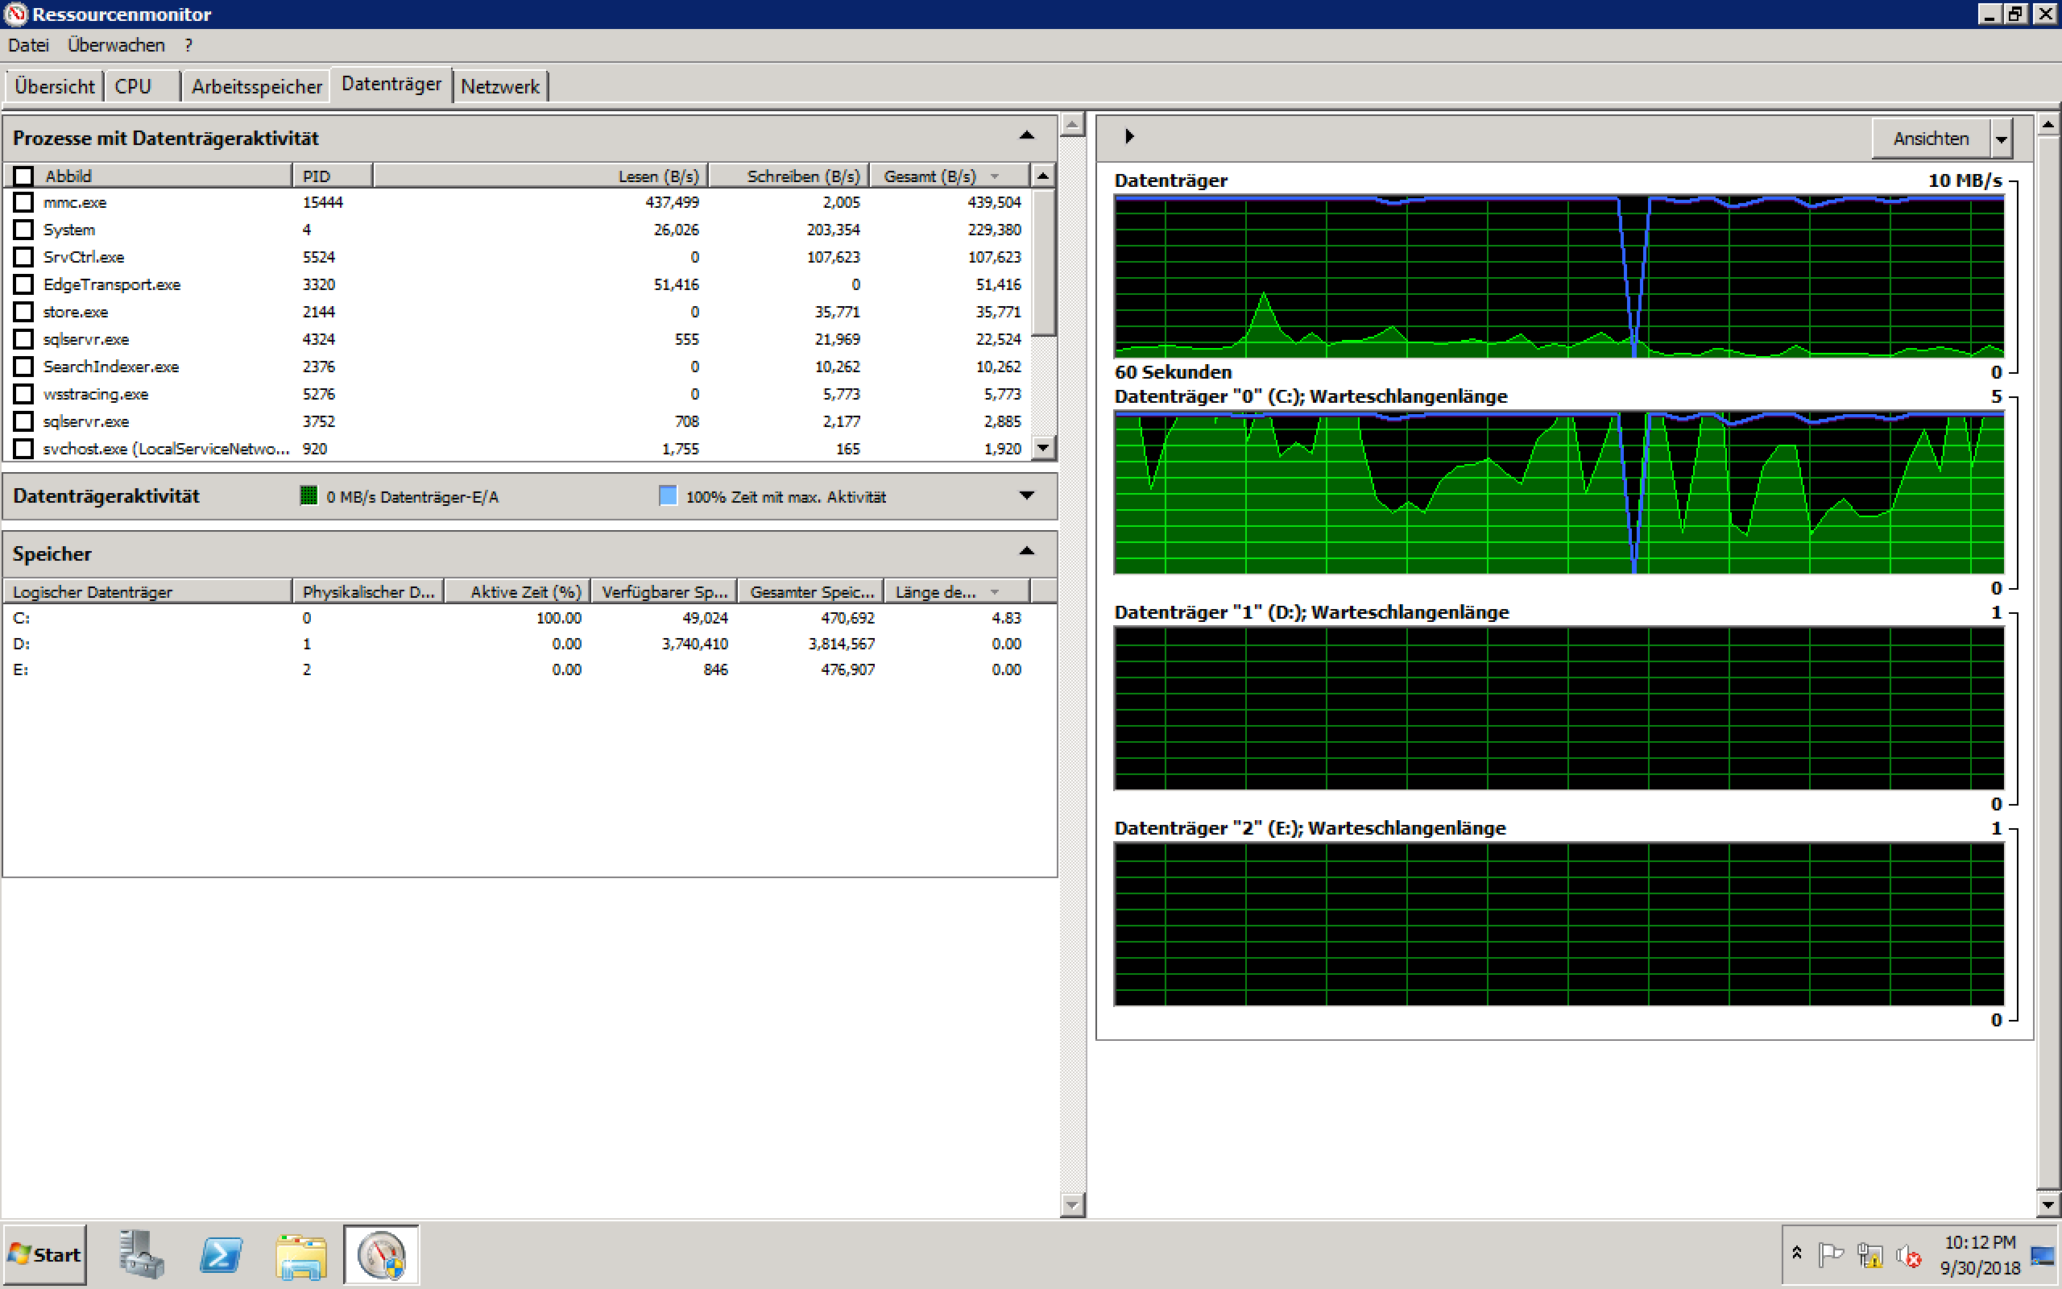Image resolution: width=2062 pixels, height=1289 pixels.
Task: Expand the Datenträgeraktivität section
Action: 1026,495
